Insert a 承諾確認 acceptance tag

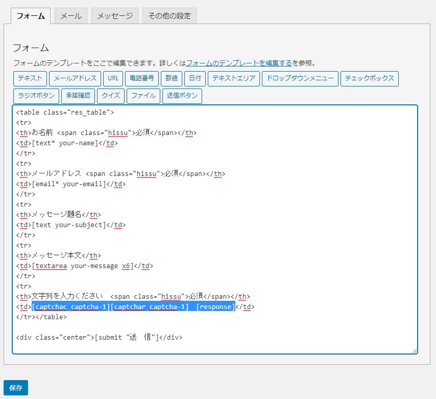pyautogui.click(x=78, y=96)
